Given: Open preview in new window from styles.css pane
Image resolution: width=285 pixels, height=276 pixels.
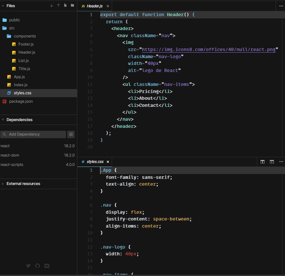Looking at the screenshot, I should tap(271, 162).
